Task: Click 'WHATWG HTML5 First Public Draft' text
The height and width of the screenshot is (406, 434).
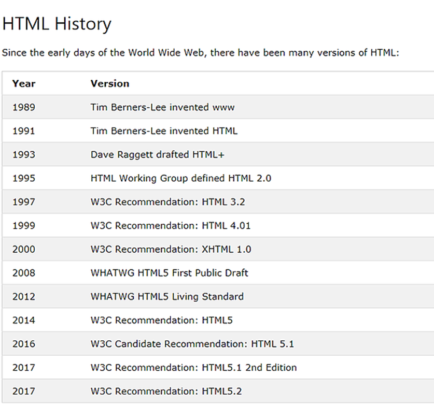Action: pos(170,273)
